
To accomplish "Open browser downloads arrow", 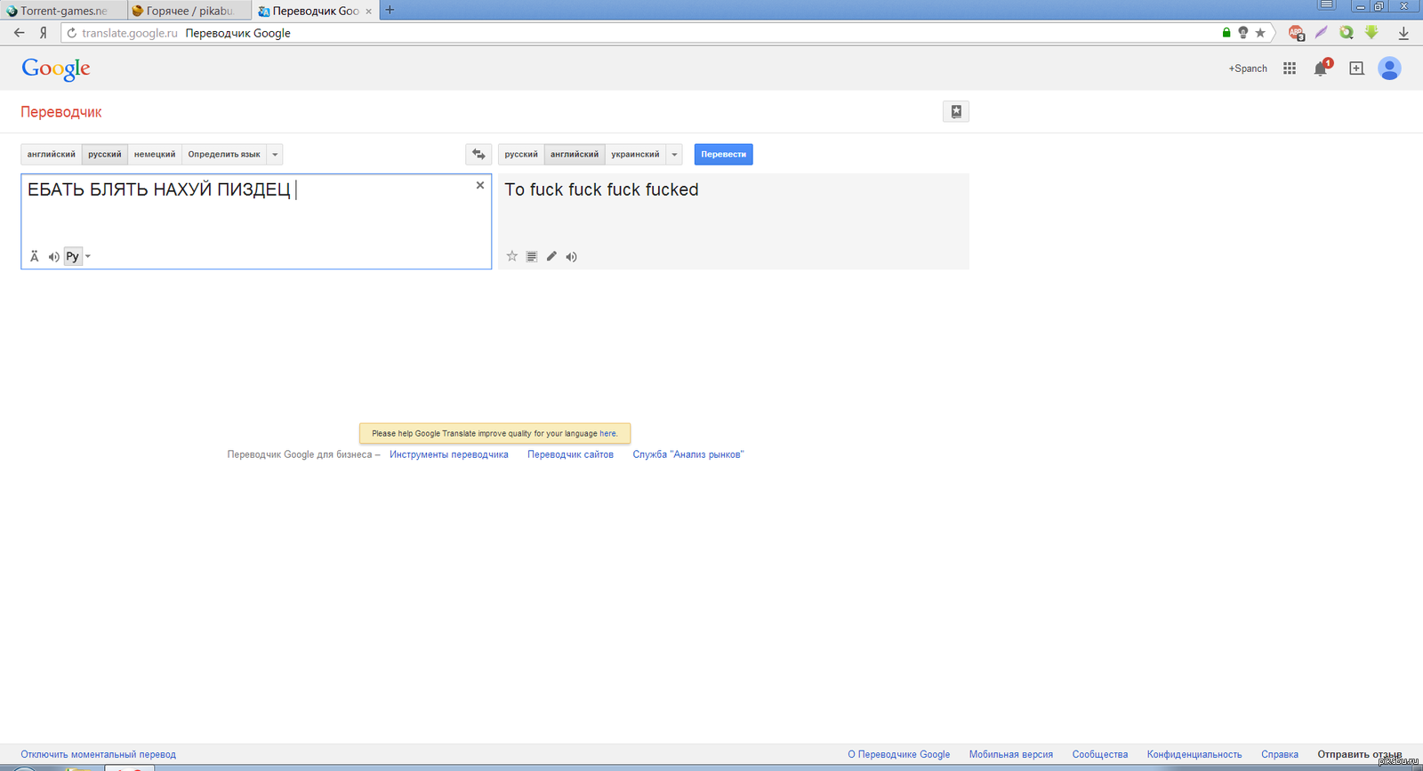I will click(x=1403, y=33).
